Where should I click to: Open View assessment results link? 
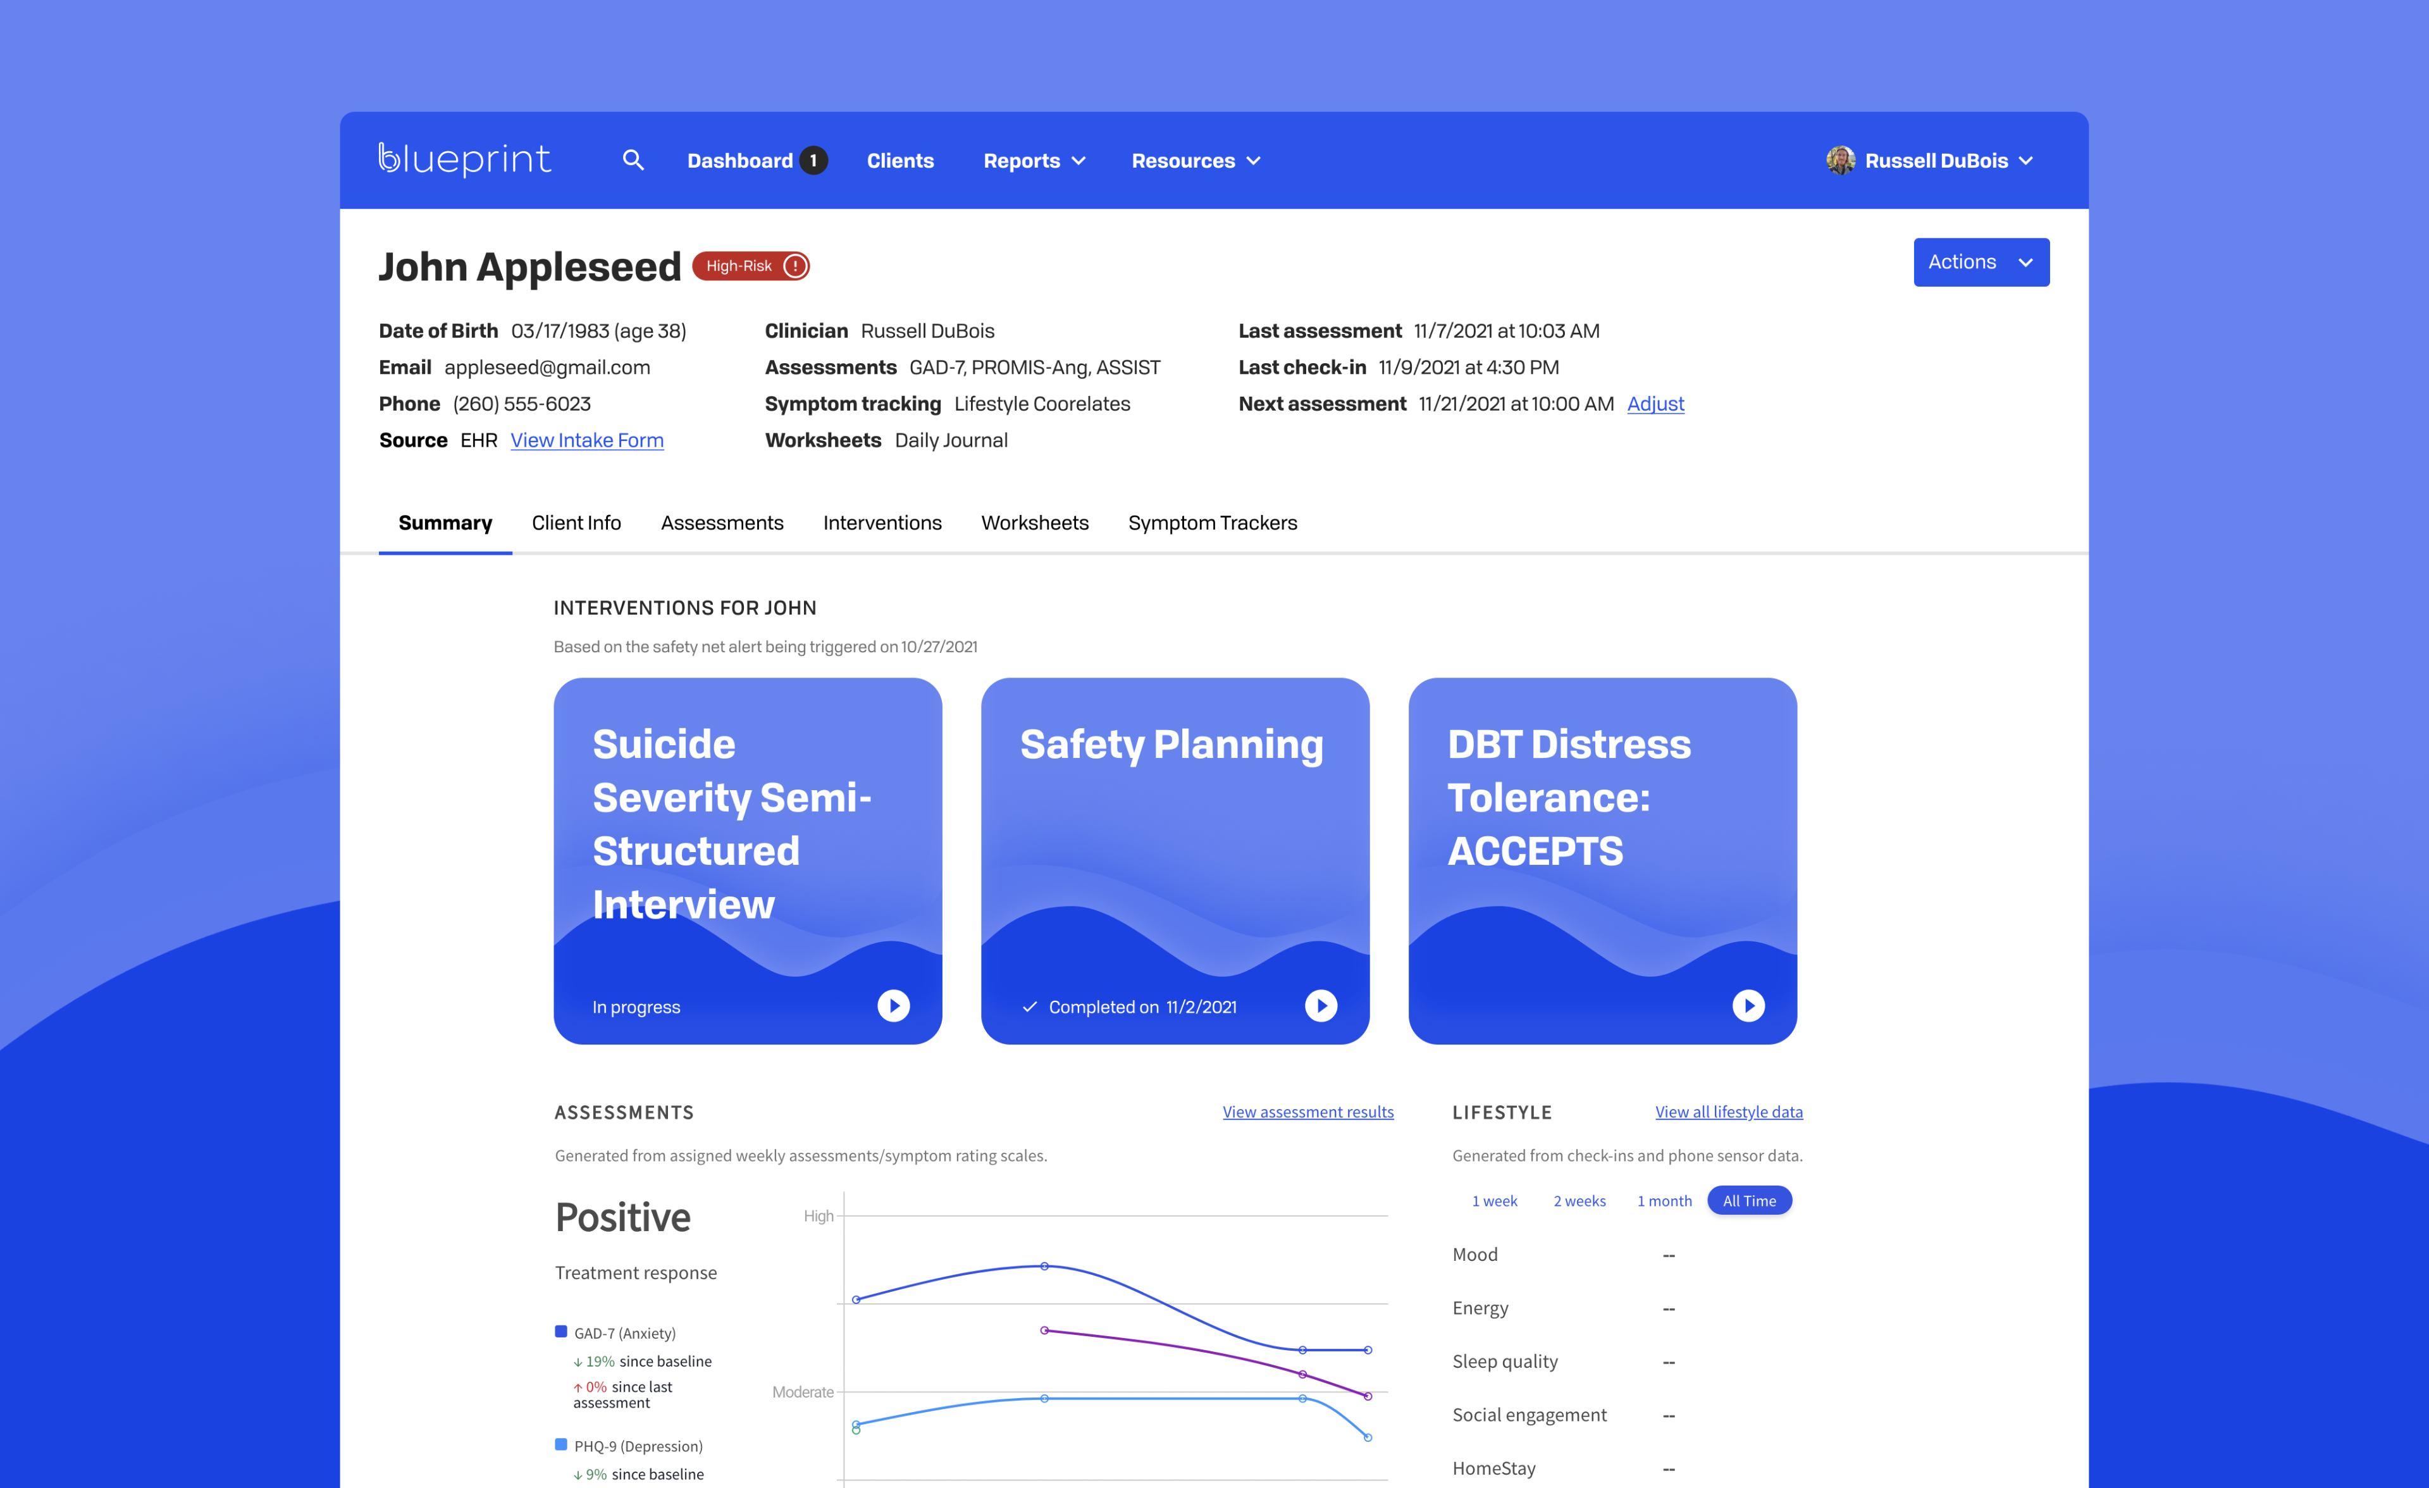[x=1307, y=1112]
